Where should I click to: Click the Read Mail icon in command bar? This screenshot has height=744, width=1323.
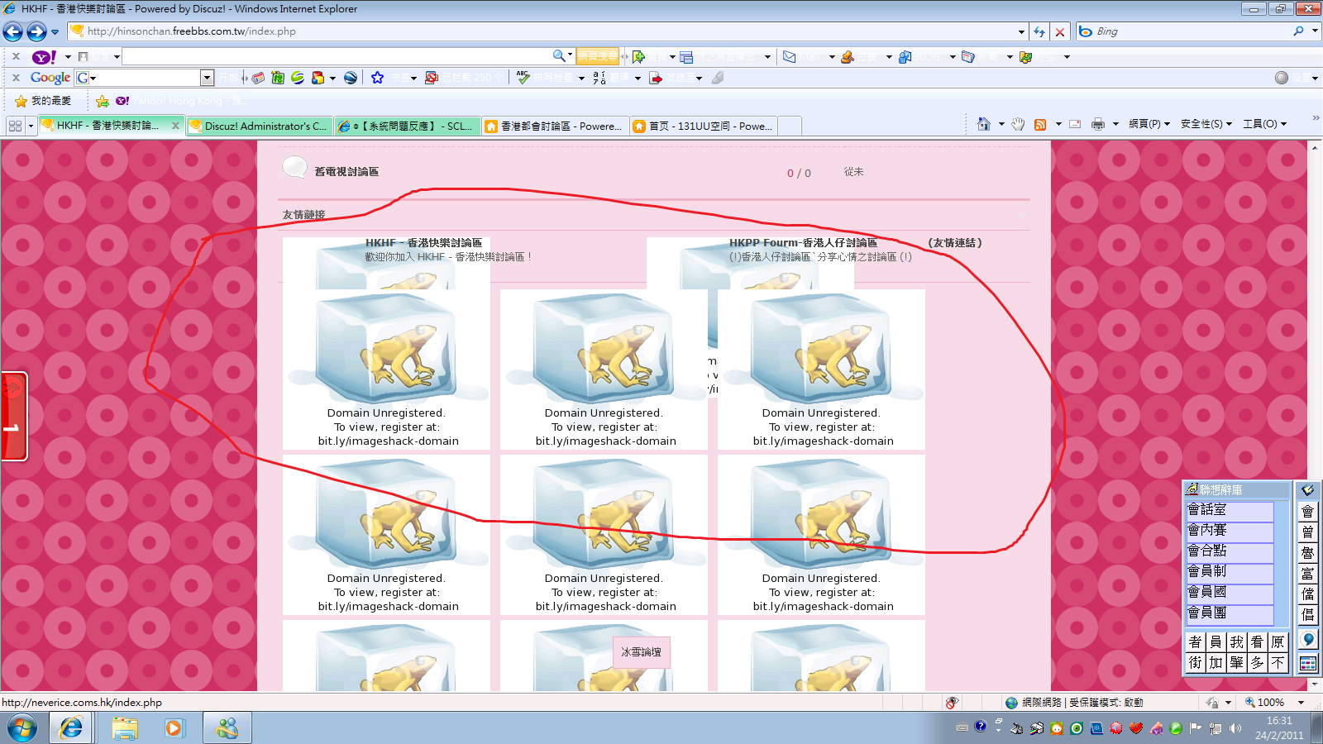(1075, 124)
